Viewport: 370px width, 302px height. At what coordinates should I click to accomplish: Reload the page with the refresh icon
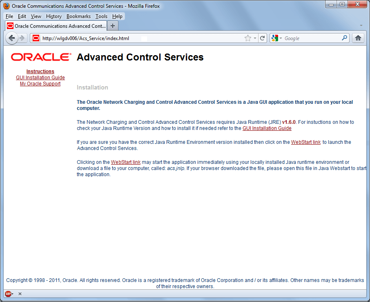point(263,38)
